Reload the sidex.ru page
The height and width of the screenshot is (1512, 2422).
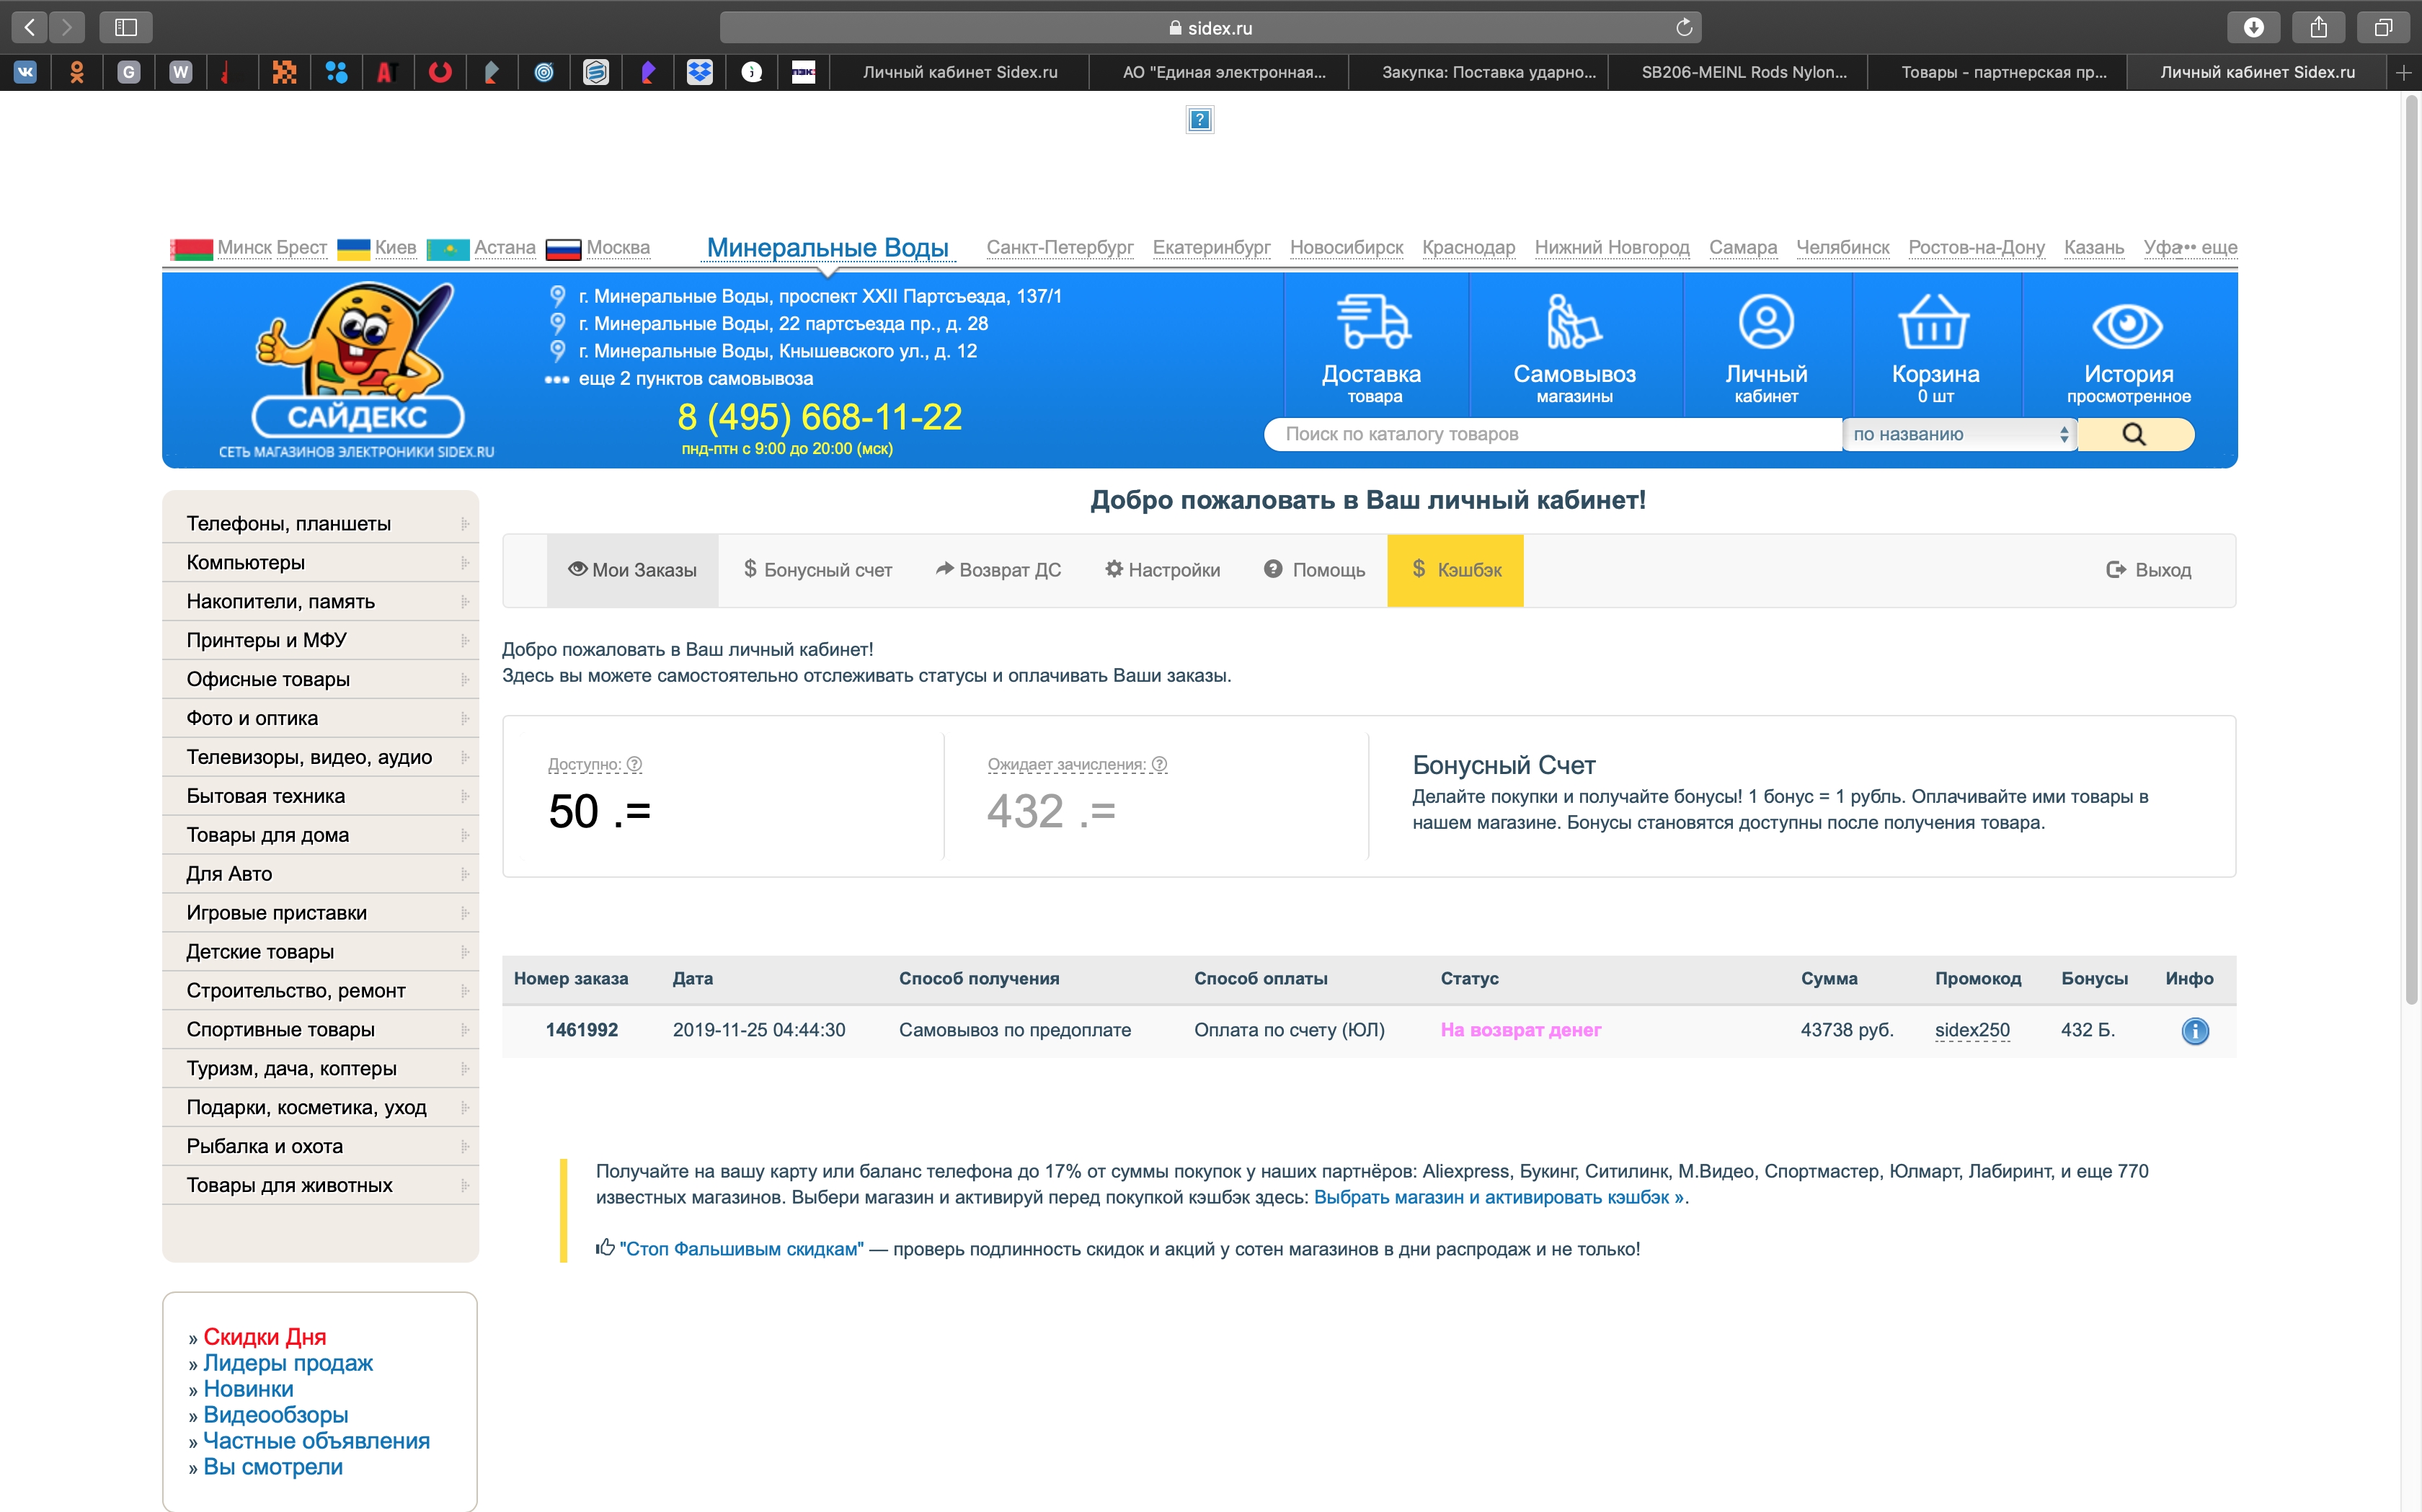pyautogui.click(x=1684, y=27)
